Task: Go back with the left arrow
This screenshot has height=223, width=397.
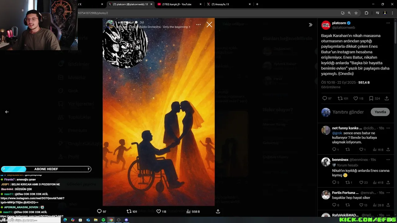Action: pyautogui.click(x=7, y=112)
